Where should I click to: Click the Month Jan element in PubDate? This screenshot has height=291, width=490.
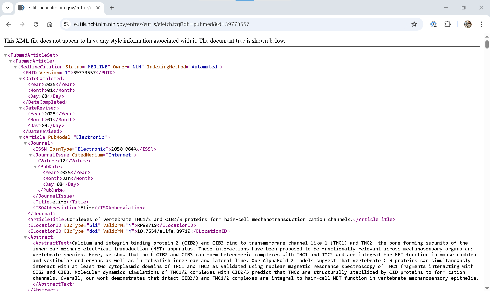(68, 178)
